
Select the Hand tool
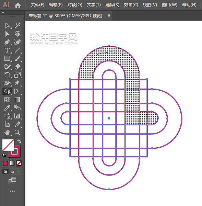pos(7,133)
